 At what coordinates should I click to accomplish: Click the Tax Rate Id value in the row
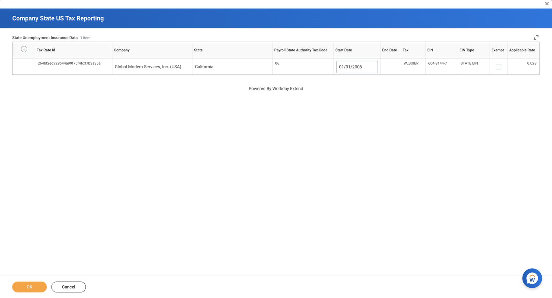pos(69,63)
